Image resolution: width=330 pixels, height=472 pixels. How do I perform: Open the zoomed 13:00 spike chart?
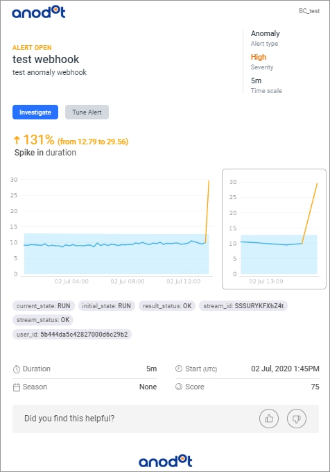point(274,229)
